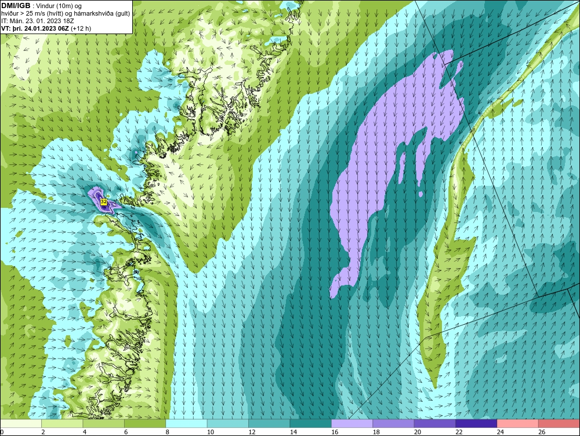Viewport: 580px width, 436px height.
Task: Click the 4–6 m/s green legend swatch
Action: [104, 423]
